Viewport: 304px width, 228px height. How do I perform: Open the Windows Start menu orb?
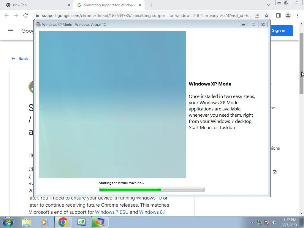tap(8, 222)
